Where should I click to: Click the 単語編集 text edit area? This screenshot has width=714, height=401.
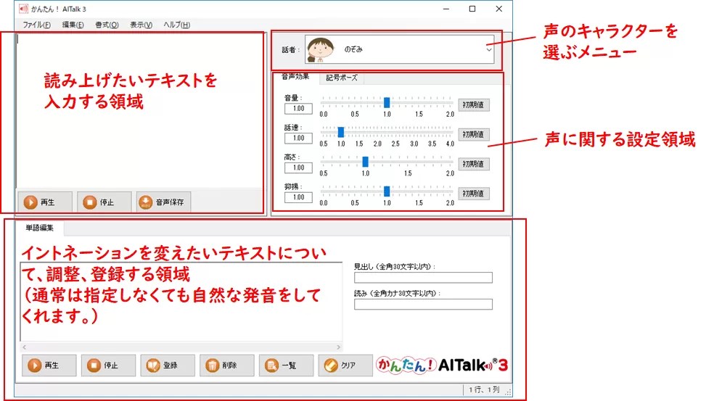click(181, 302)
